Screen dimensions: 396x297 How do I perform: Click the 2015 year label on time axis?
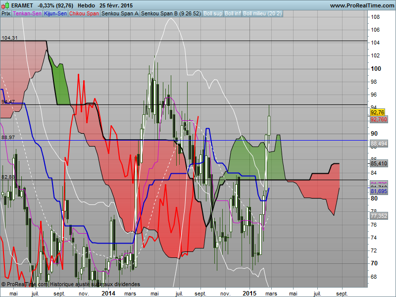[x=249, y=293]
